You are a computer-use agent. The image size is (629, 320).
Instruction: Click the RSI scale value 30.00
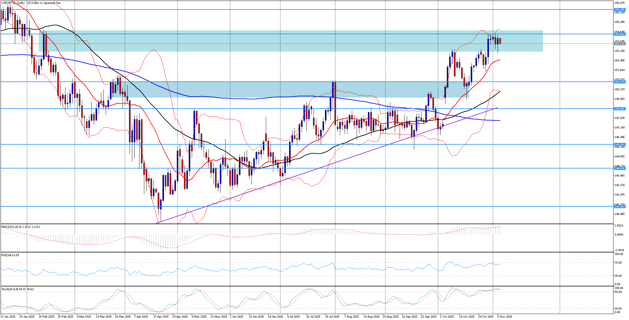pos(618,276)
